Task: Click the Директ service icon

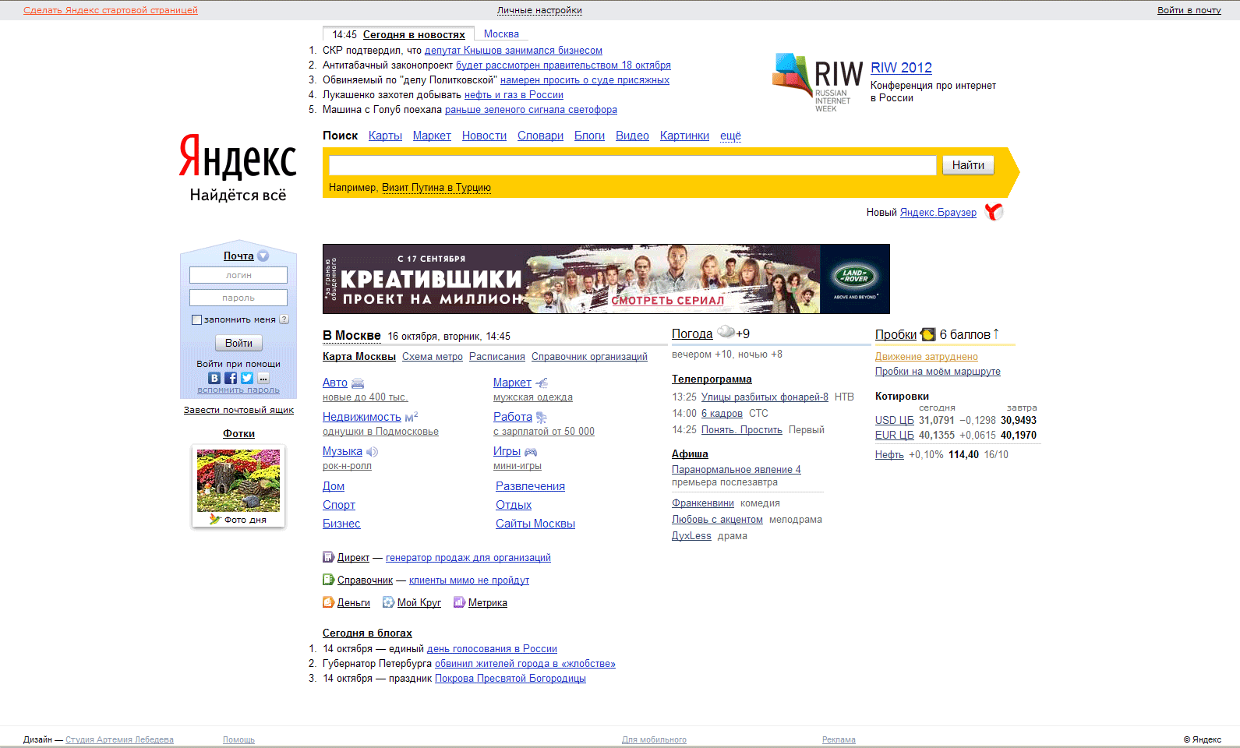Action: click(328, 557)
